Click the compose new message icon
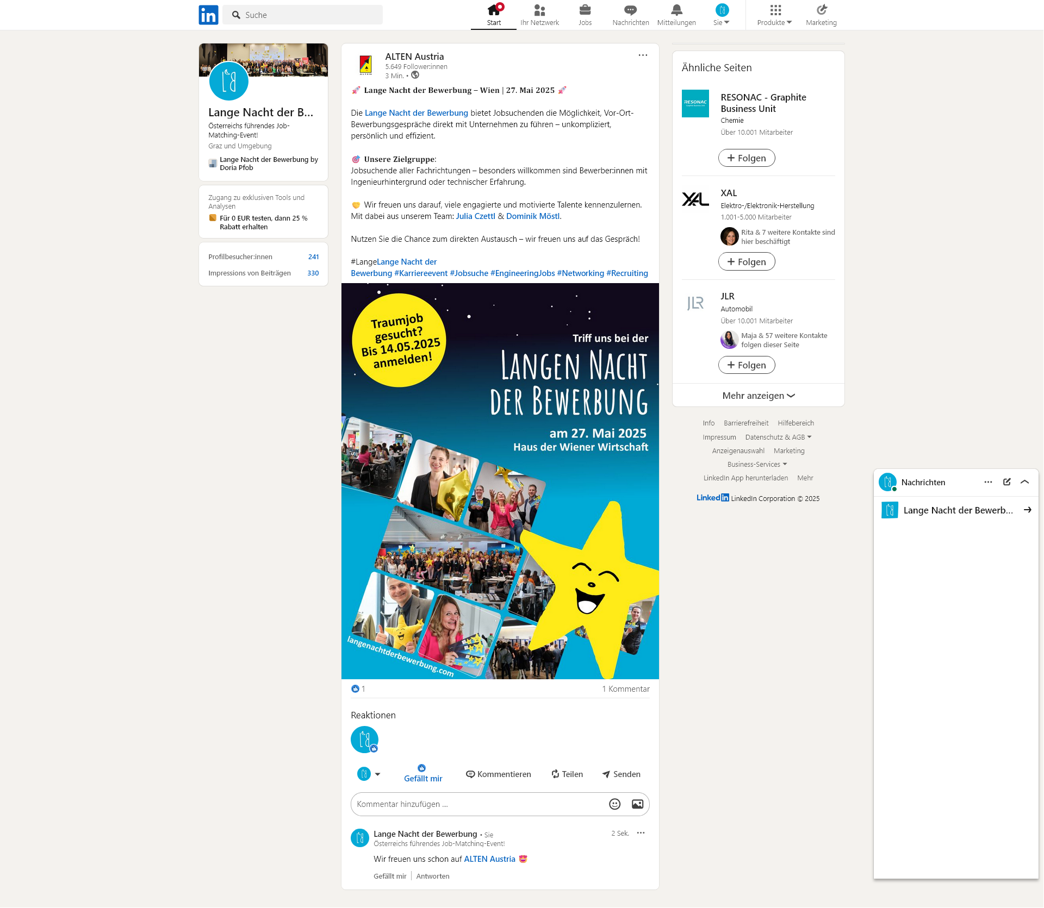Image resolution: width=1044 pixels, height=908 pixels. 1006,482
